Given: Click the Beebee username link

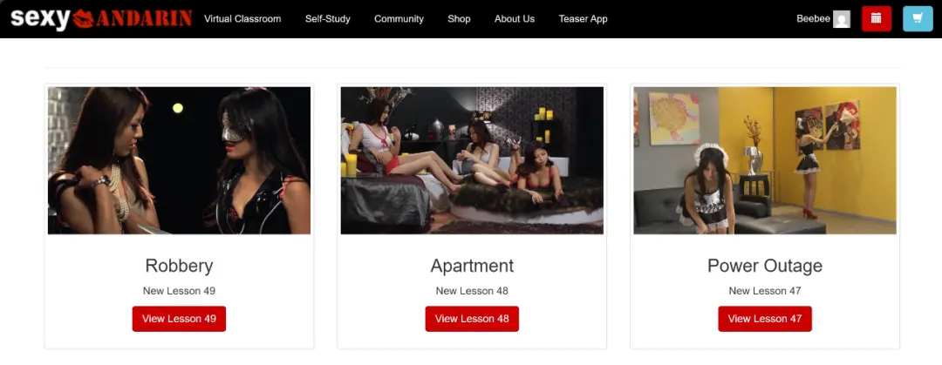Looking at the screenshot, I should (x=813, y=18).
